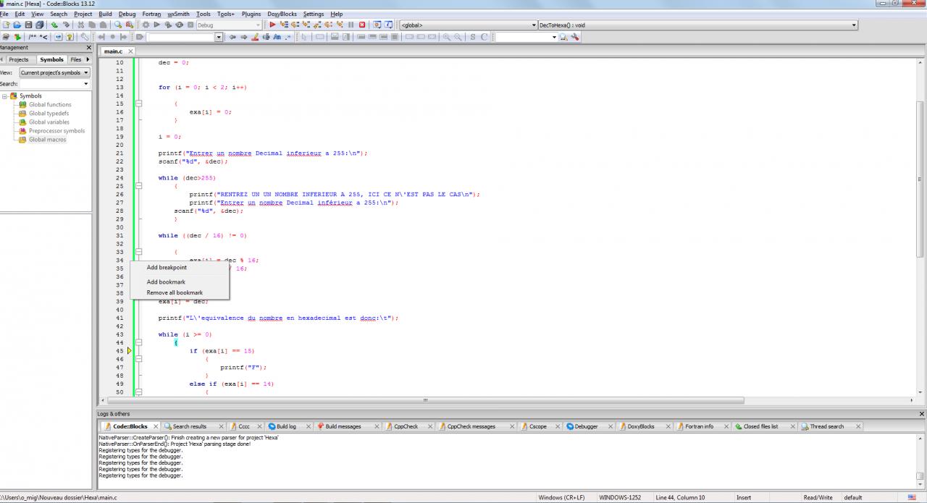This screenshot has height=503, width=927.
Task: Close the Cscope log tab
Action: [x=558, y=426]
